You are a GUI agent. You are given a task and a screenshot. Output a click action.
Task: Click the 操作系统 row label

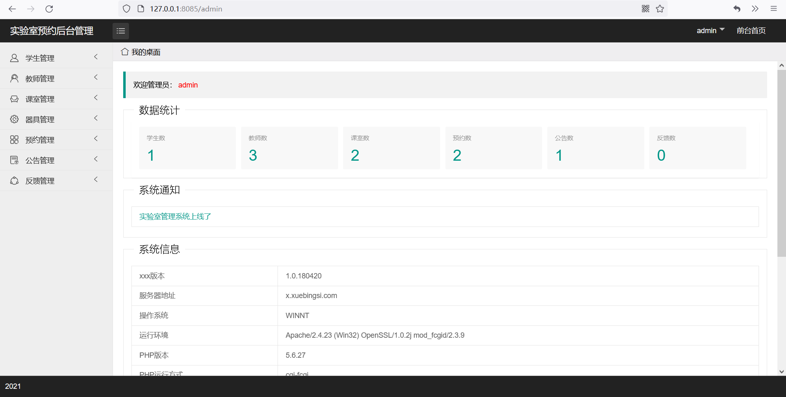[x=154, y=316]
